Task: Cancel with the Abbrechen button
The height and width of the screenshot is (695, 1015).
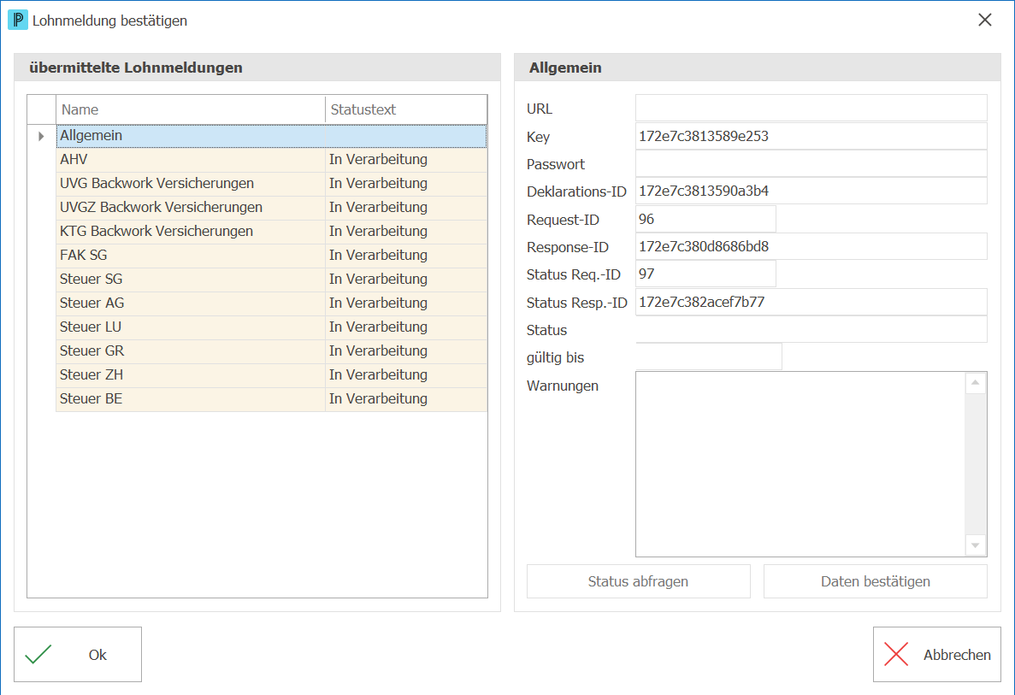Action: click(x=936, y=654)
